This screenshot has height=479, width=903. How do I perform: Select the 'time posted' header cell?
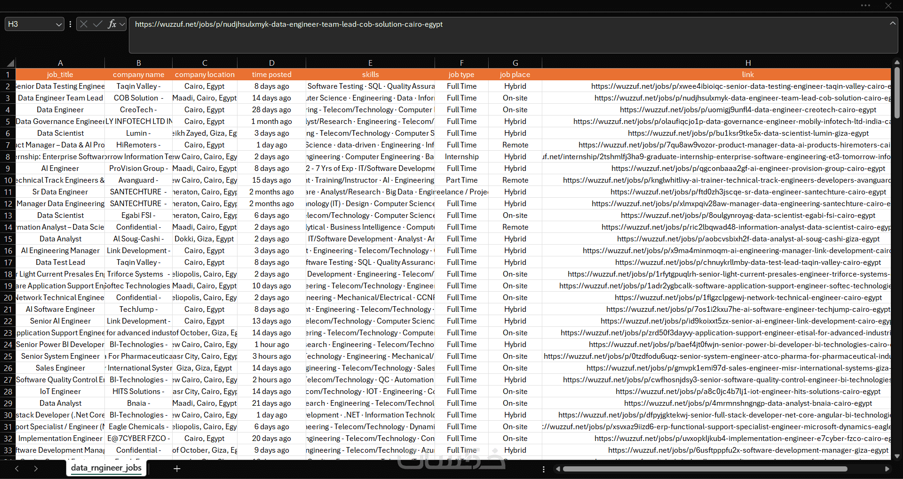[x=272, y=75]
